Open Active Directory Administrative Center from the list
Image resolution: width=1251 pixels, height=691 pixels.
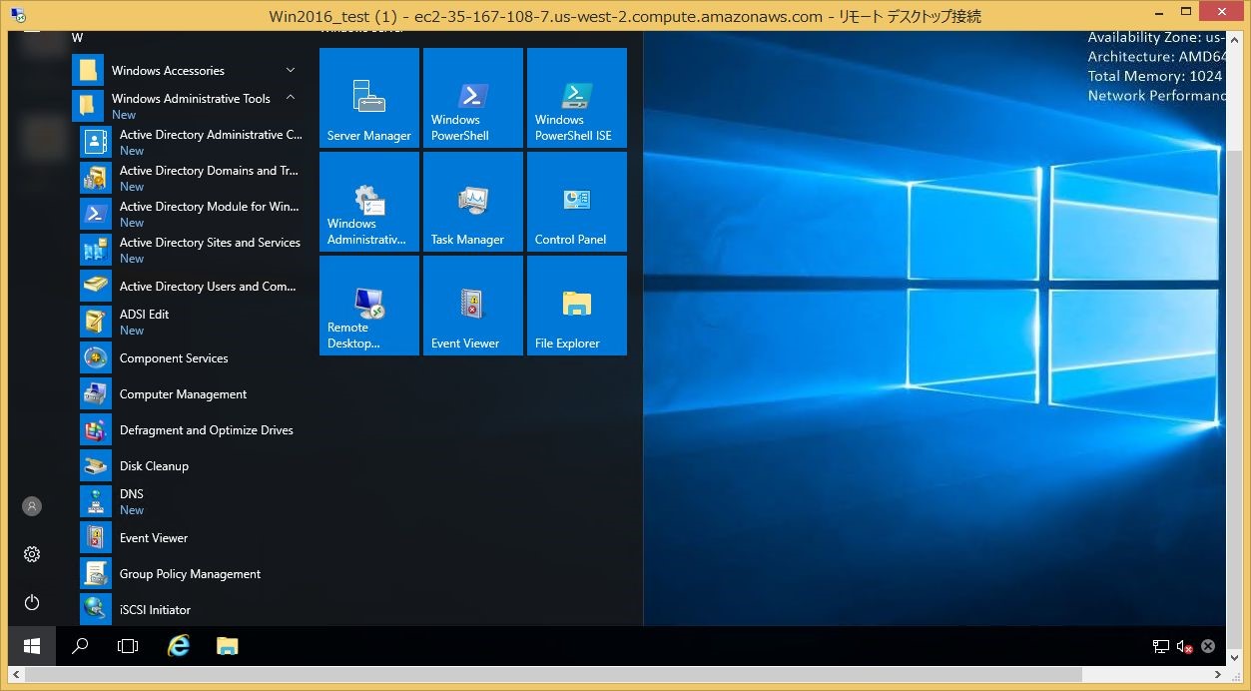point(192,142)
